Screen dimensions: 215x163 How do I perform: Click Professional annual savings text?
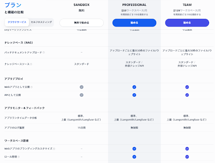pos(134,14)
